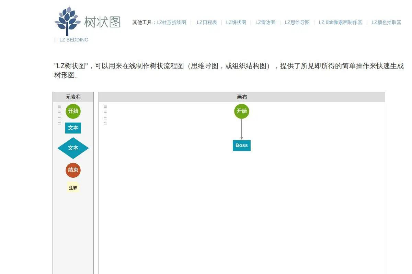Viewport: 412px width, 274px height.
Task: Select the Boss node on the canvas
Action: point(242,146)
